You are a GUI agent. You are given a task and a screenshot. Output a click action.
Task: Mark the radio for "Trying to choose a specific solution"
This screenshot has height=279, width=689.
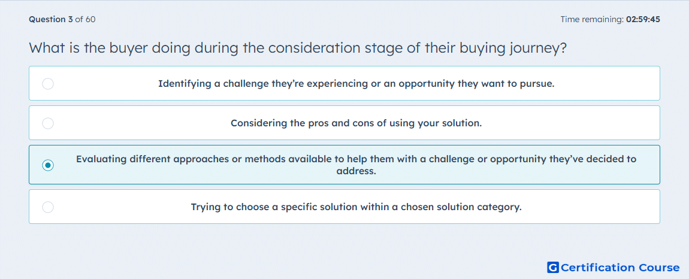[x=48, y=207]
